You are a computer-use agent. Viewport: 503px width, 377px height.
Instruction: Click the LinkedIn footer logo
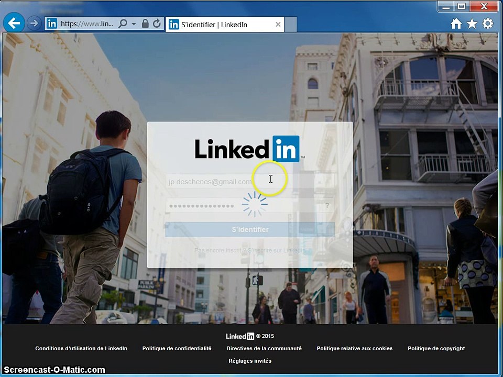240,336
